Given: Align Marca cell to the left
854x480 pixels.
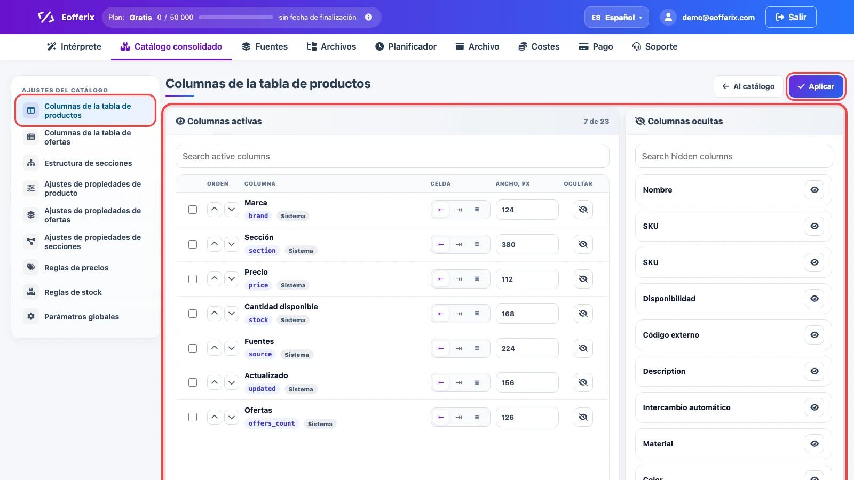Looking at the screenshot, I should pos(440,210).
